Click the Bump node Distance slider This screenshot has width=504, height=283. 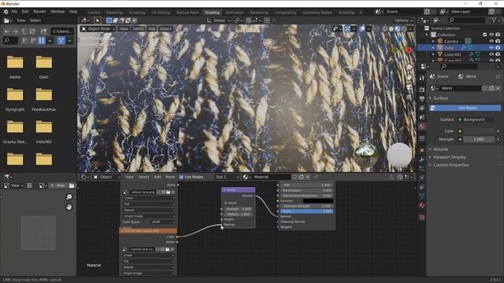(x=238, y=214)
